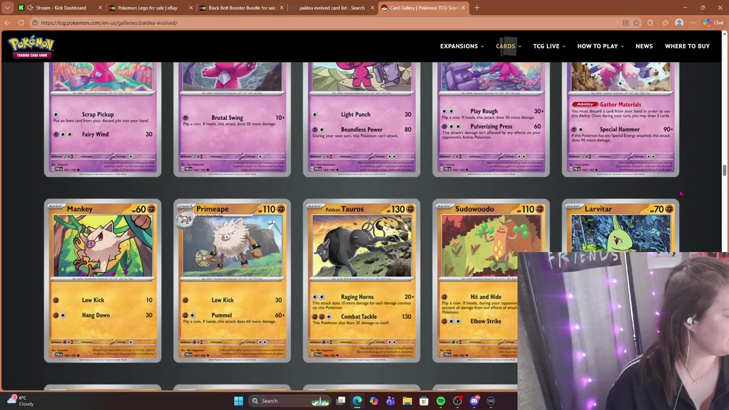Viewport: 729px width, 410px height.
Task: Open Microsoft Store taskbar icon
Action: click(x=424, y=401)
